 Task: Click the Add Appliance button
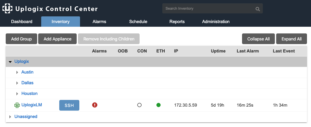pyautogui.click(x=57, y=39)
